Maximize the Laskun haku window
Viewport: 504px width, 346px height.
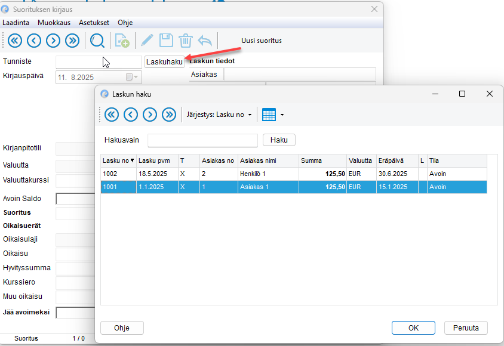tap(462, 94)
